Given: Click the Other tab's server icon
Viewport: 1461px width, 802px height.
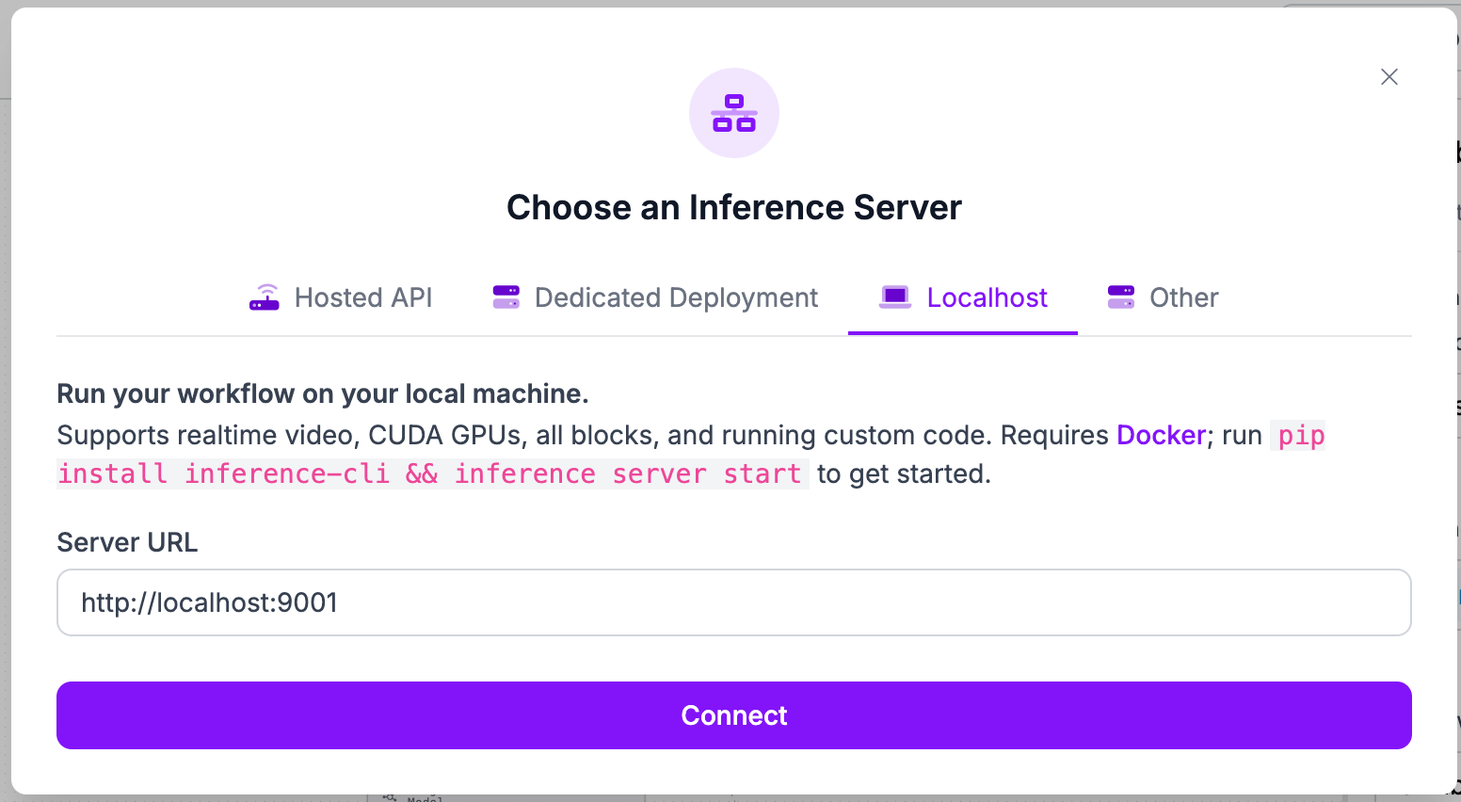Looking at the screenshot, I should pos(1120,297).
